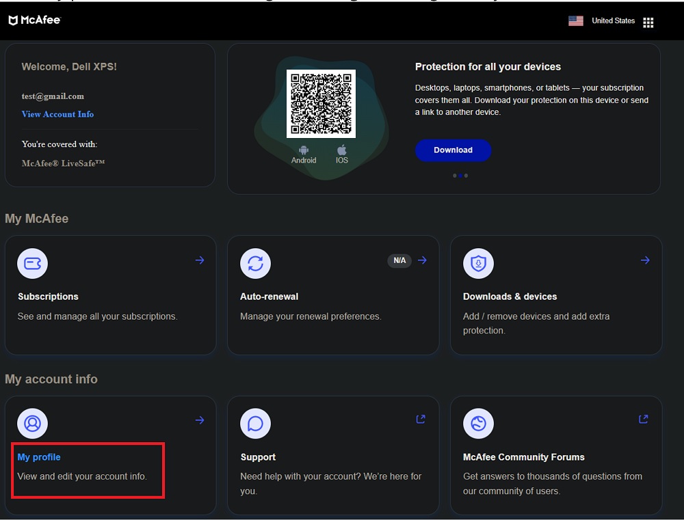Open the apps grid menu icon
The image size is (684, 520).
(648, 23)
